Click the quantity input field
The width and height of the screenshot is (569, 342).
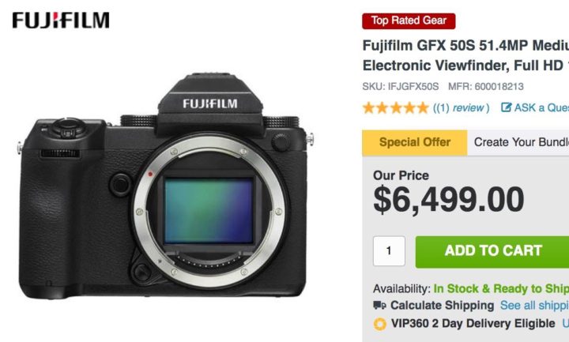pos(389,251)
